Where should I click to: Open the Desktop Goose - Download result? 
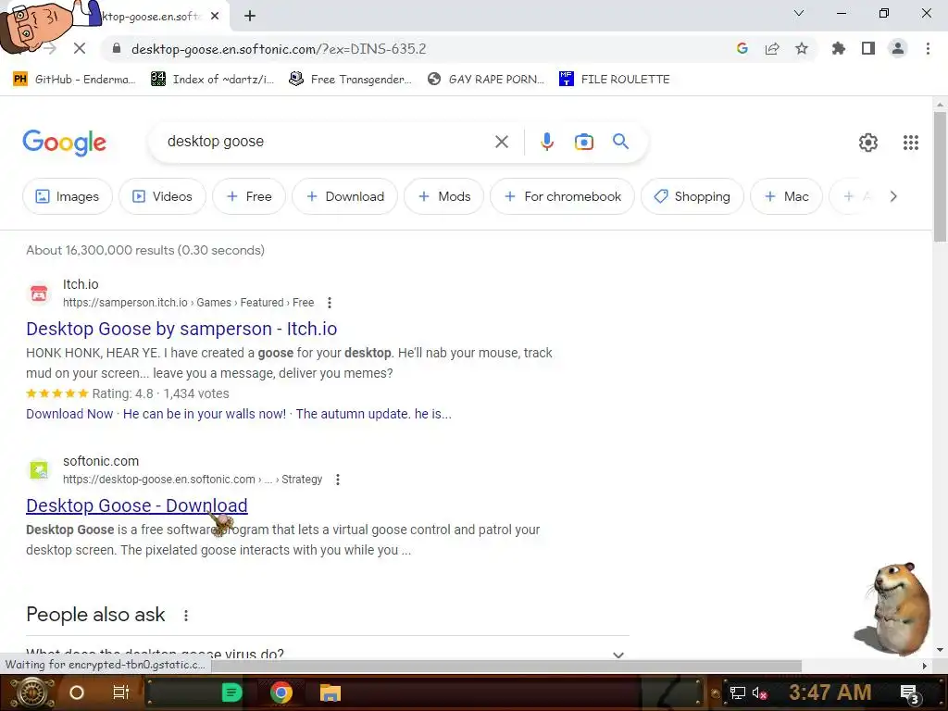(x=137, y=505)
